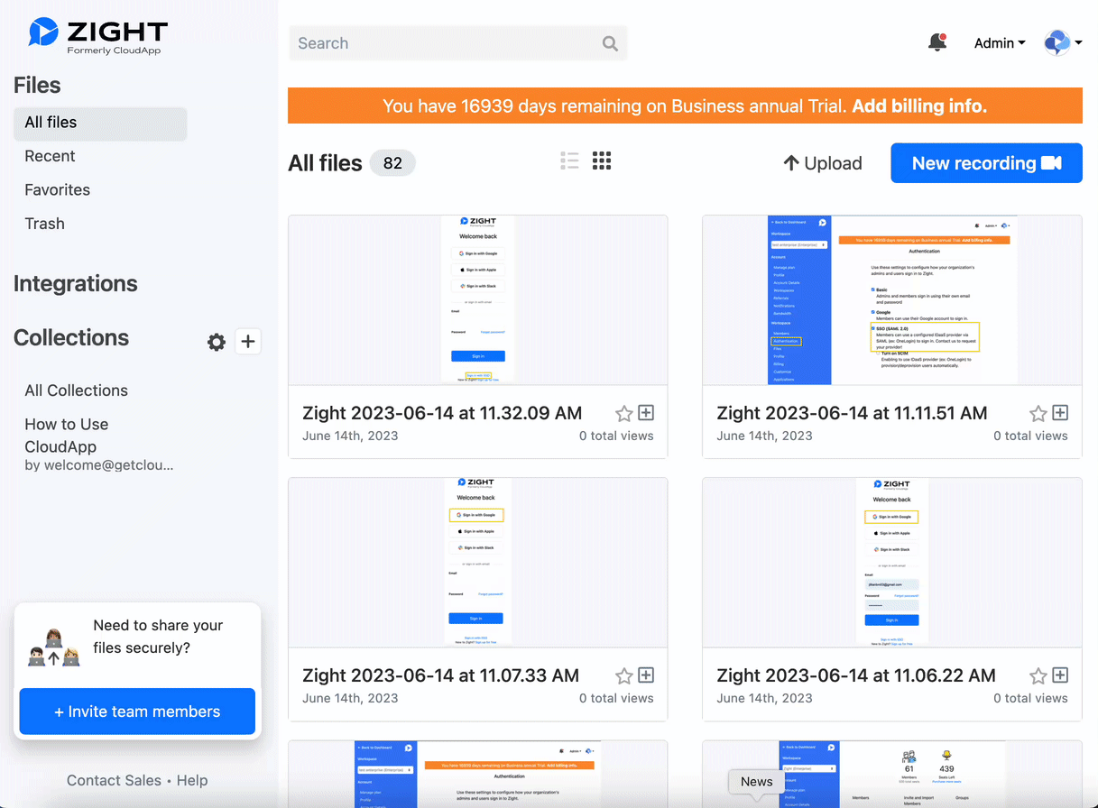This screenshot has height=808, width=1098.
Task: Open Integrations section
Action: pos(76,283)
